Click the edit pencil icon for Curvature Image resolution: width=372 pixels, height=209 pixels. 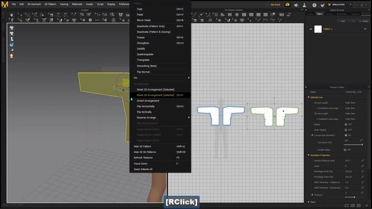point(361,140)
